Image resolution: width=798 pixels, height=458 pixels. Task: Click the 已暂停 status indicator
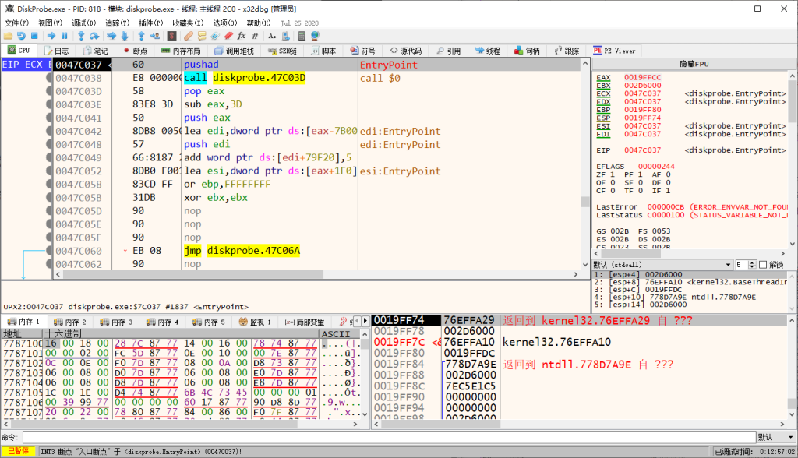(x=19, y=452)
